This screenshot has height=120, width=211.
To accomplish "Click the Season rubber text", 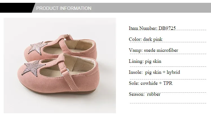I will (x=145, y=94).
